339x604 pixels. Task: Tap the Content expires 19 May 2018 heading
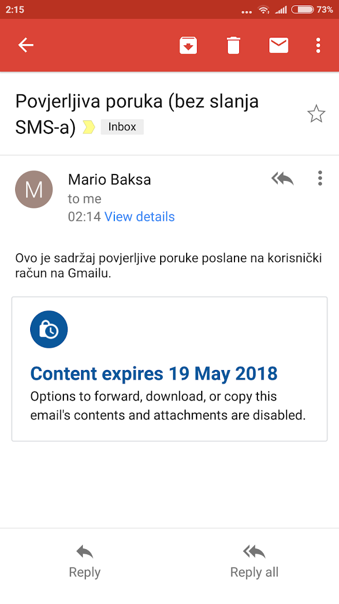[x=154, y=374]
